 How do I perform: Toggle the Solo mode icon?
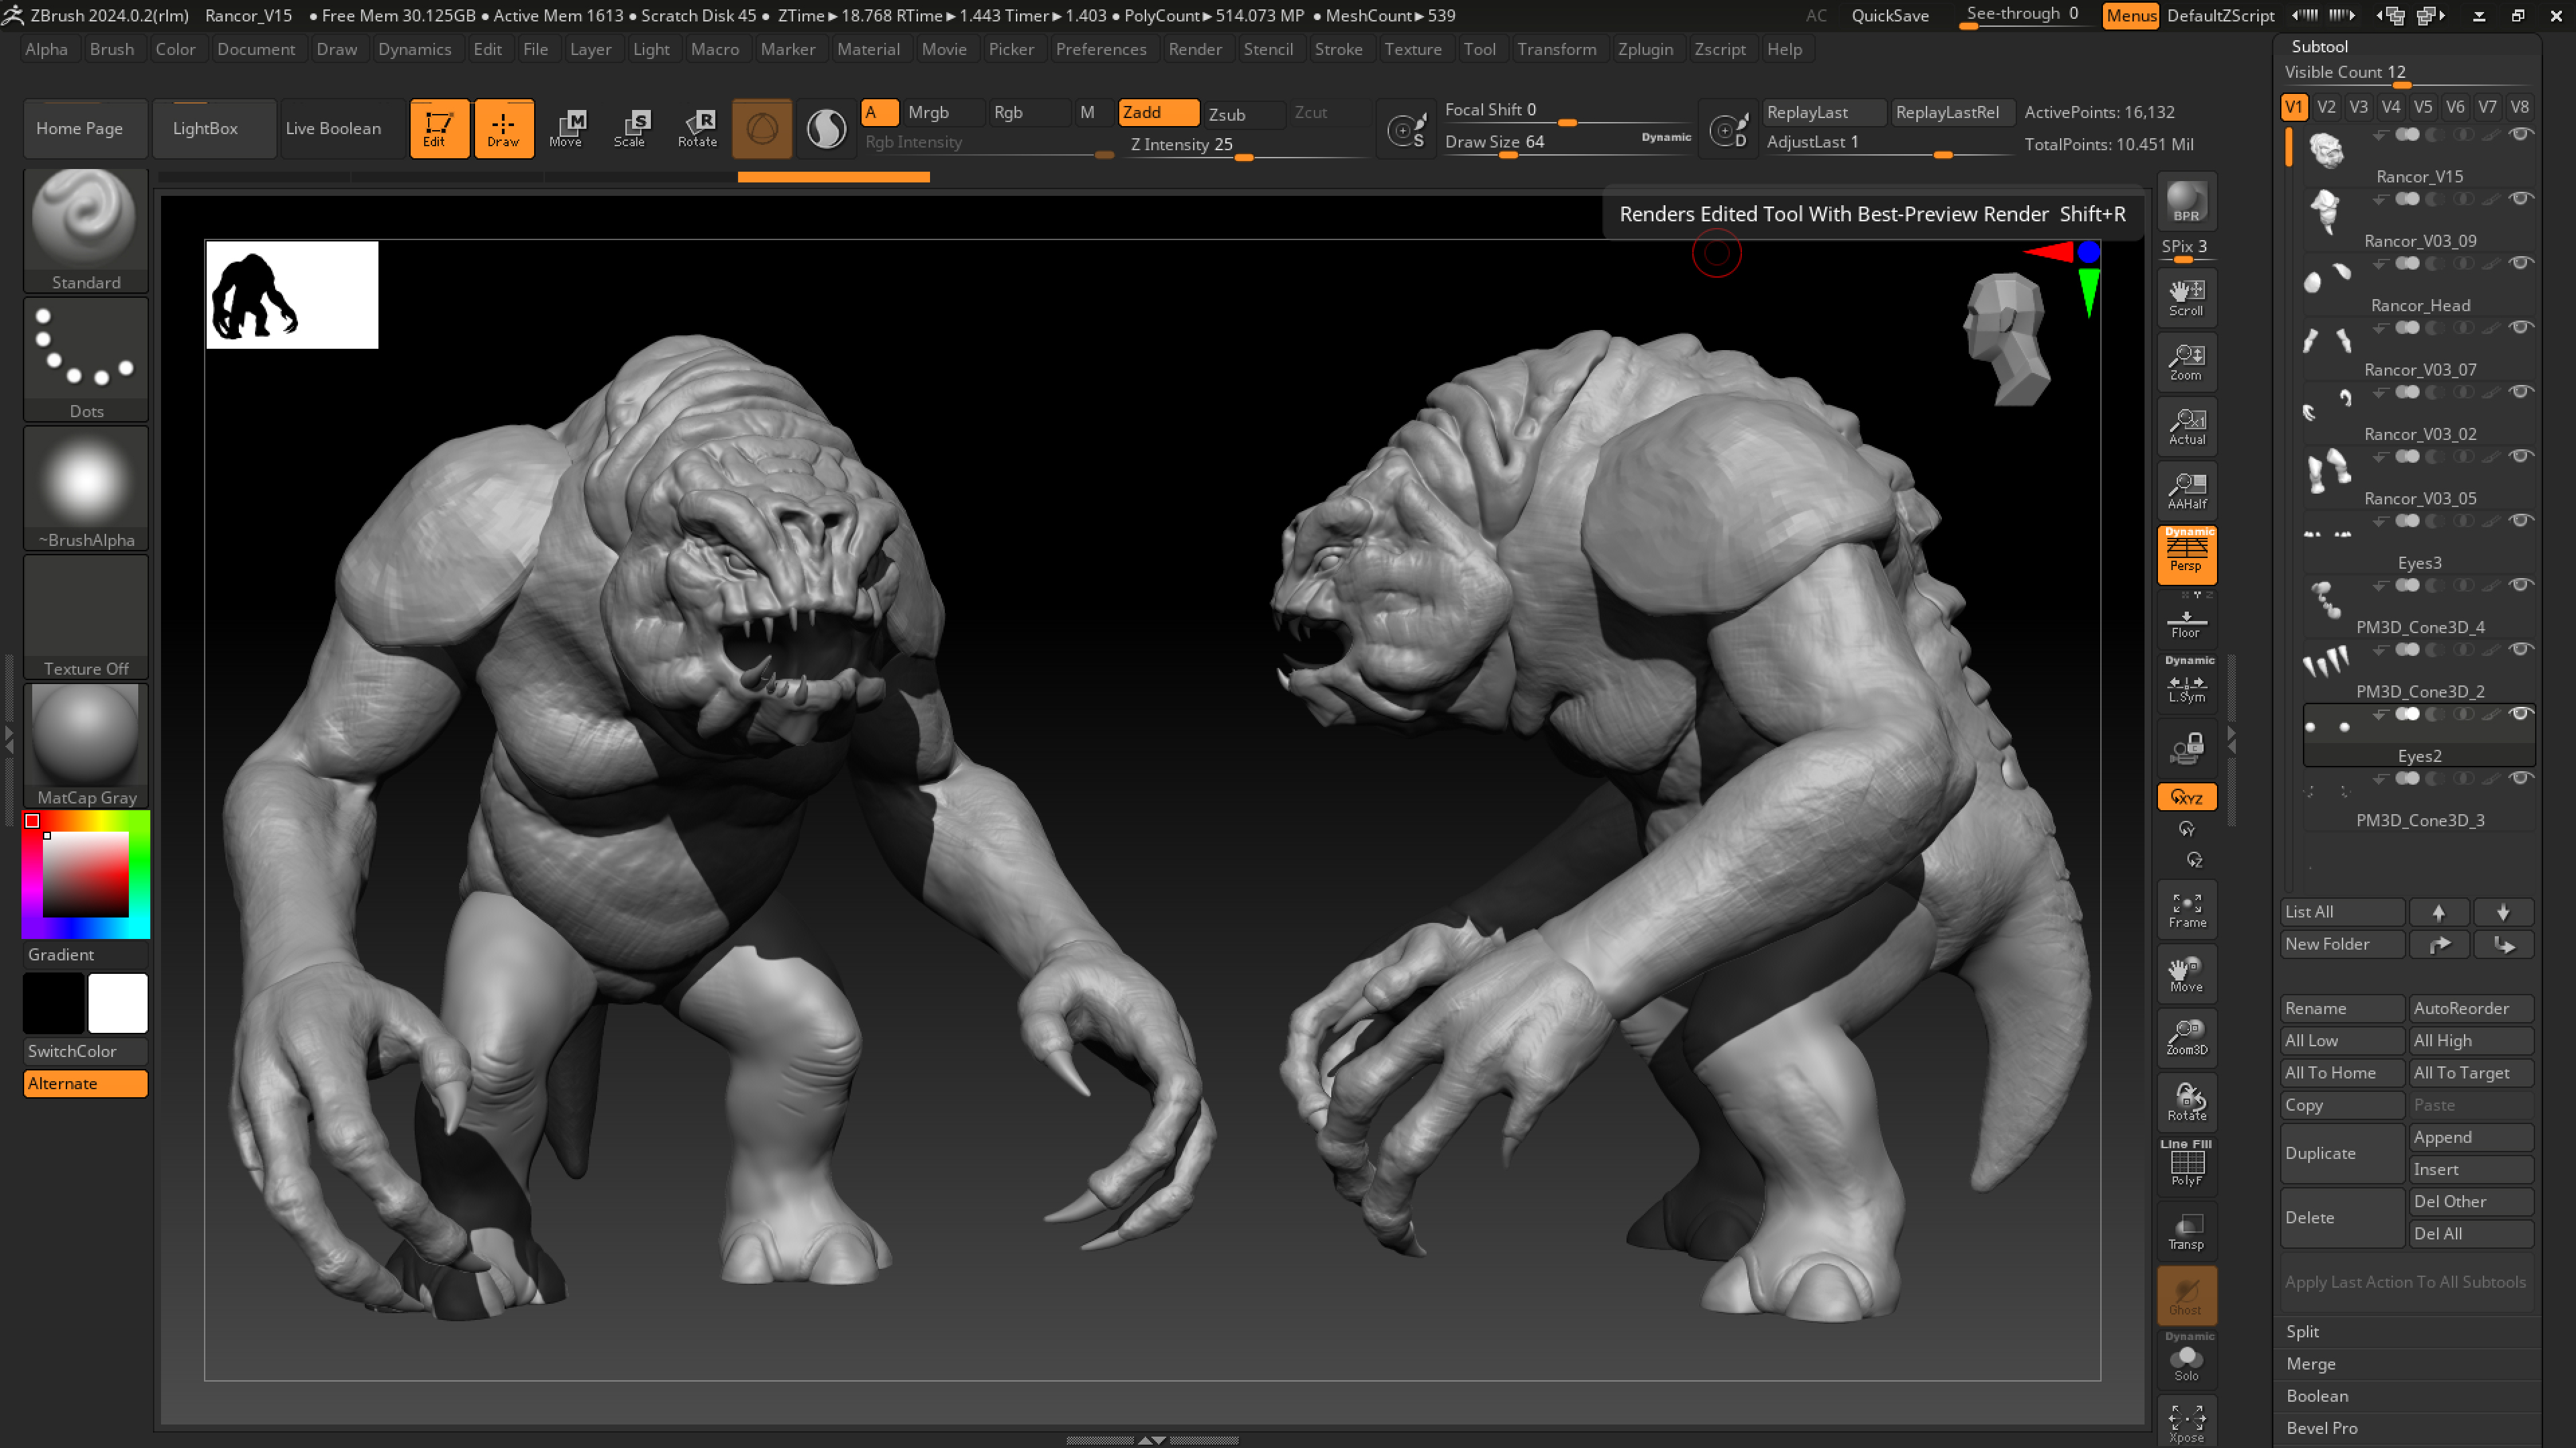pos(2186,1361)
